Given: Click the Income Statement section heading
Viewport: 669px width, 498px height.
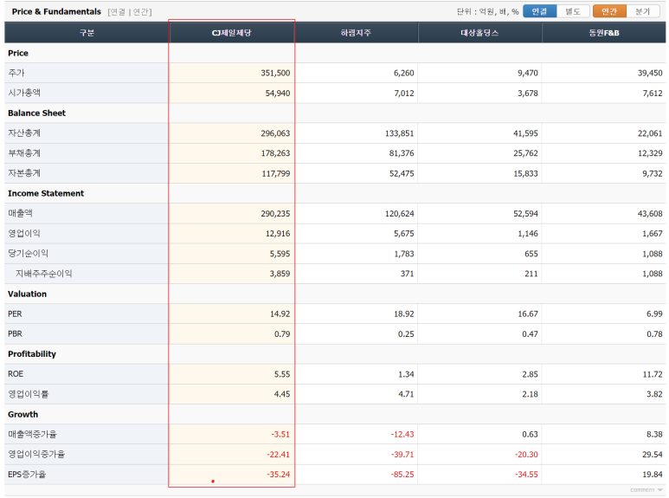Looking at the screenshot, I should [x=46, y=193].
